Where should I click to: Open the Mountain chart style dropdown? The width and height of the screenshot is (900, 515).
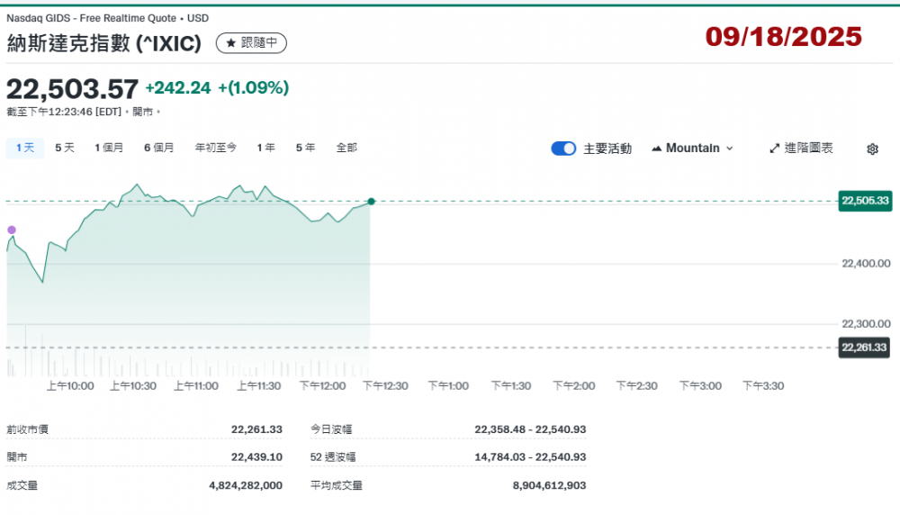point(692,149)
